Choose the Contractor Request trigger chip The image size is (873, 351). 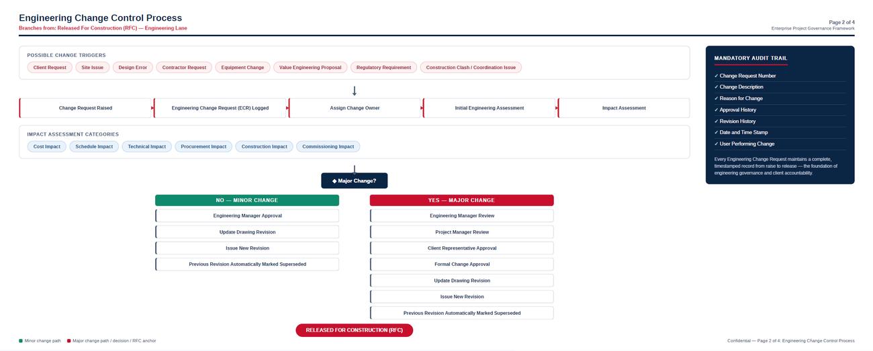pos(184,67)
